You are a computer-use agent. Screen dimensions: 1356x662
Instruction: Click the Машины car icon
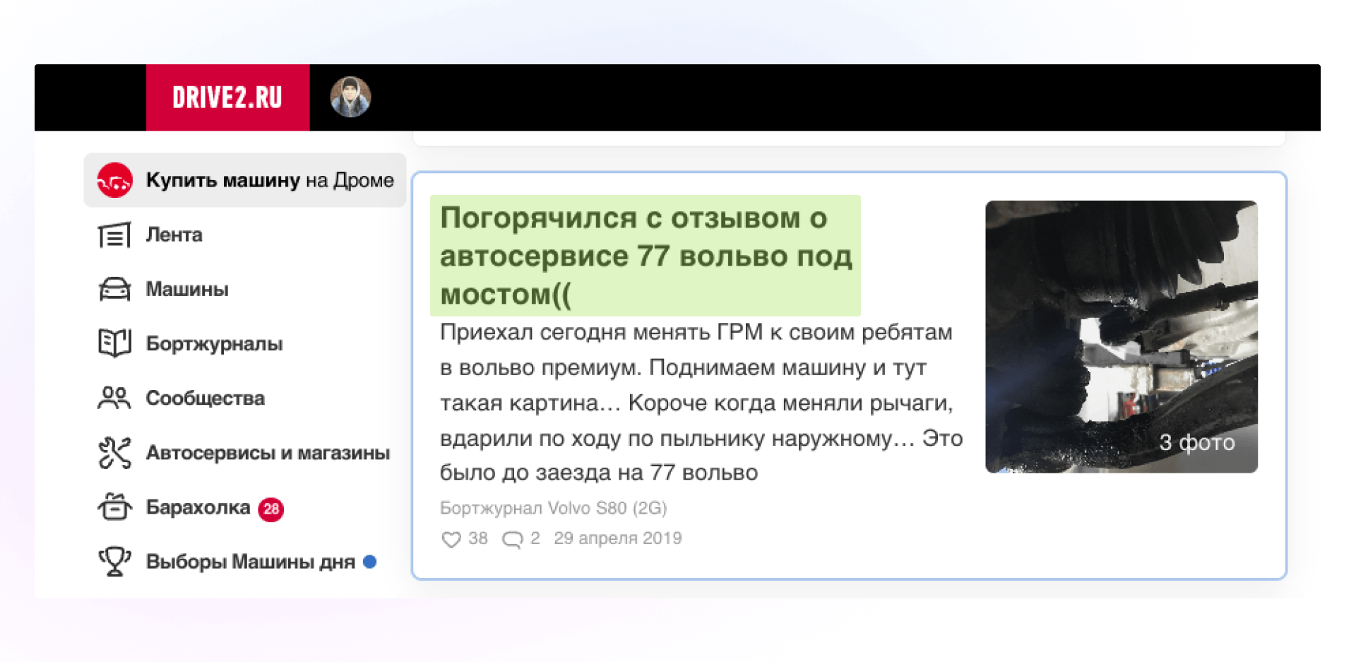(x=114, y=289)
